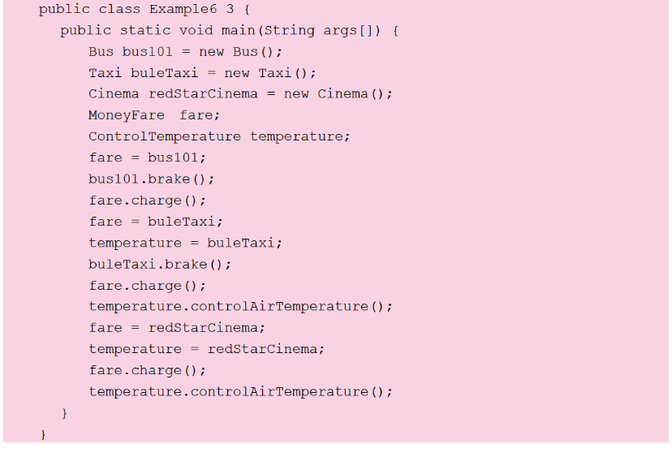
Task: Click the line temperature = redStarCinema
Action: [x=206, y=349]
